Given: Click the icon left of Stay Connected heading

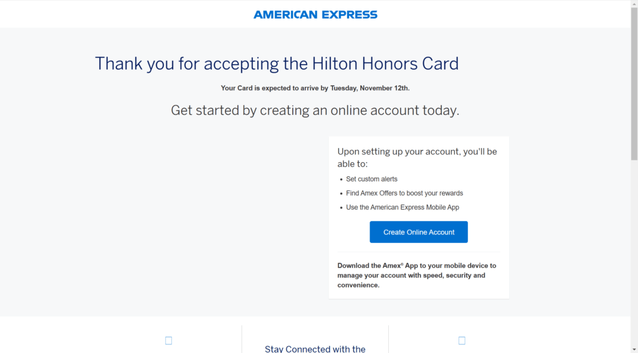Looking at the screenshot, I should coord(168,341).
